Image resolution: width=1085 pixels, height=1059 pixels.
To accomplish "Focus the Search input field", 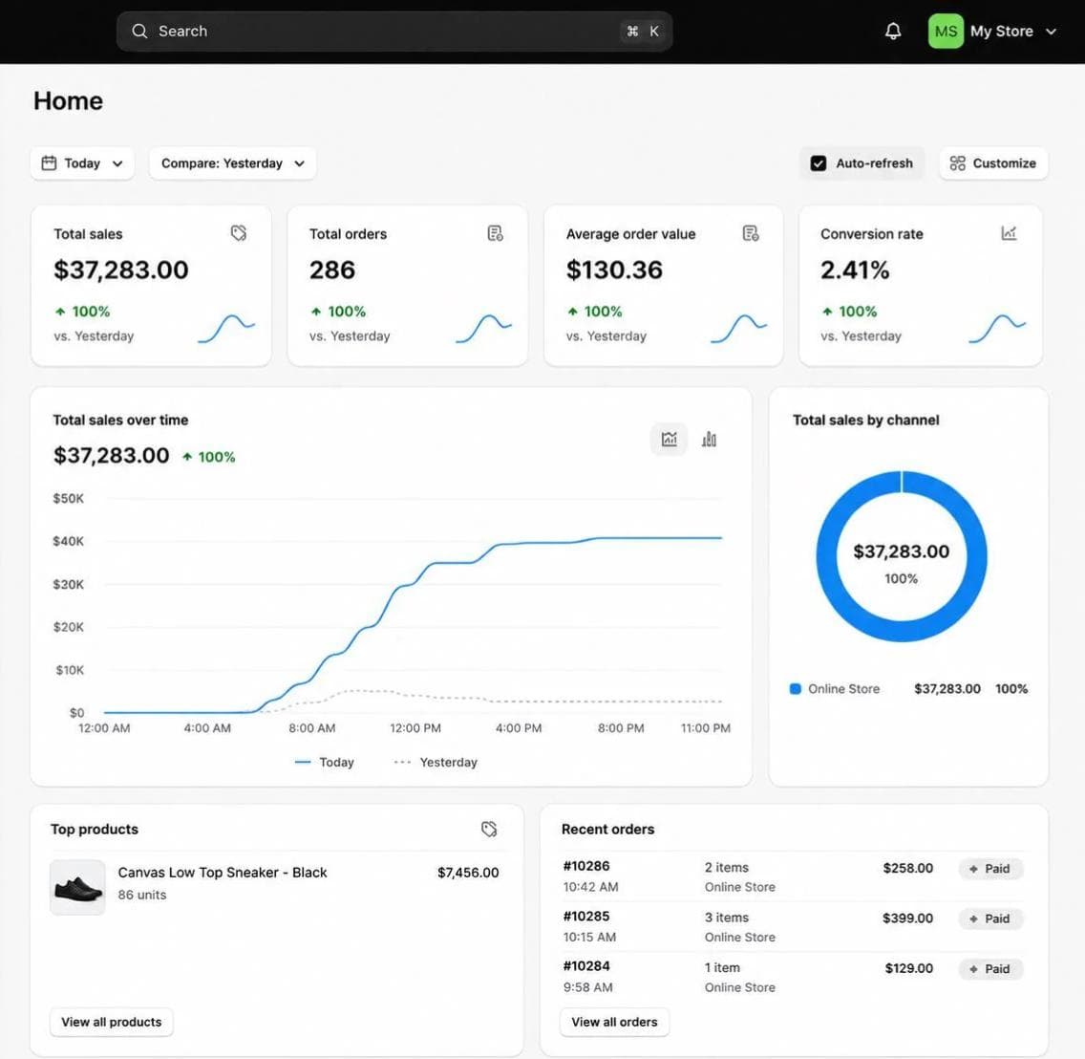I will 394,32.
